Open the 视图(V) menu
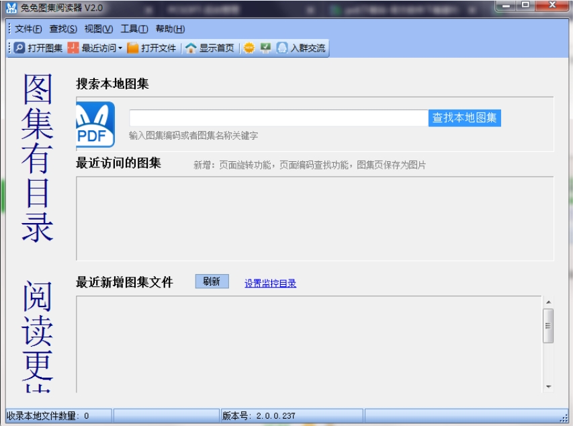This screenshot has width=573, height=426. (98, 28)
